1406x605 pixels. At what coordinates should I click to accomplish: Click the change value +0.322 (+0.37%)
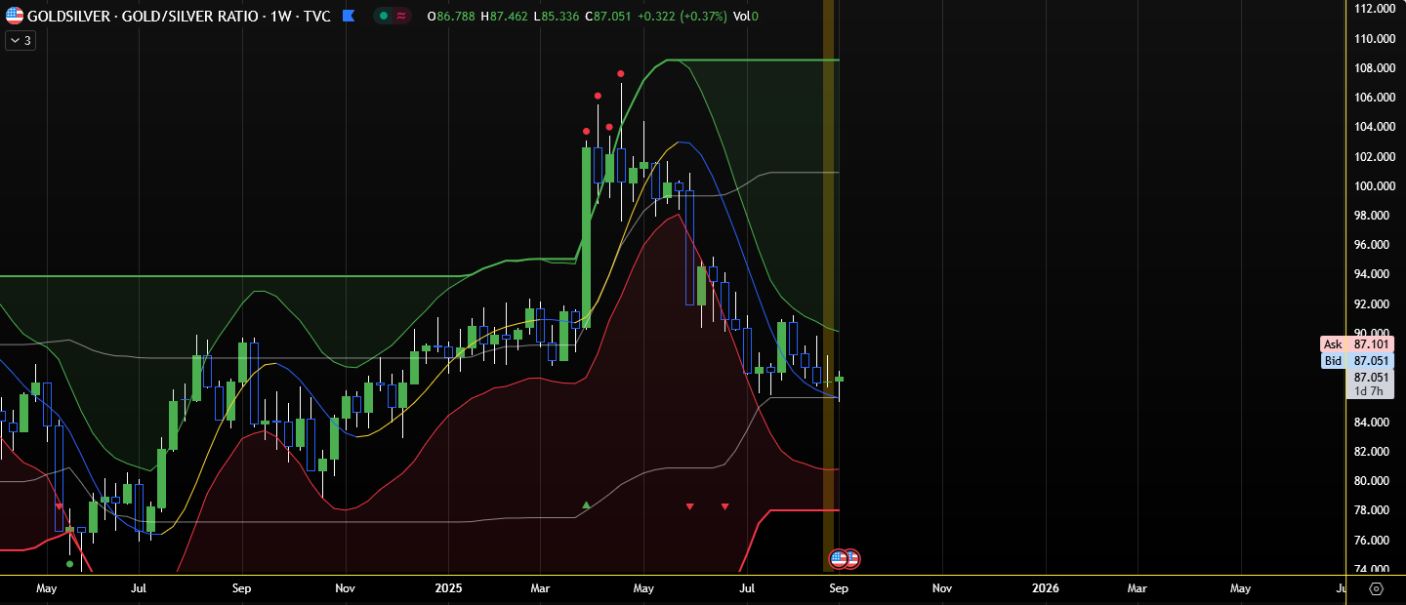(x=683, y=16)
